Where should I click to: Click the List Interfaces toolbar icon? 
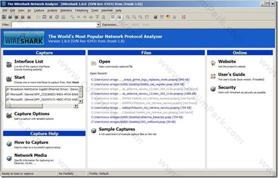point(4,17)
